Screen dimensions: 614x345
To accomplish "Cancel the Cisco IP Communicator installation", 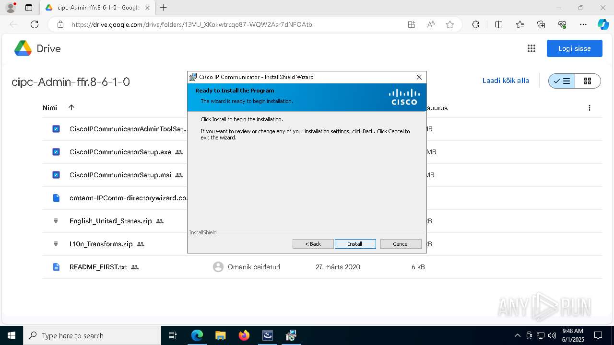I will 401,244.
